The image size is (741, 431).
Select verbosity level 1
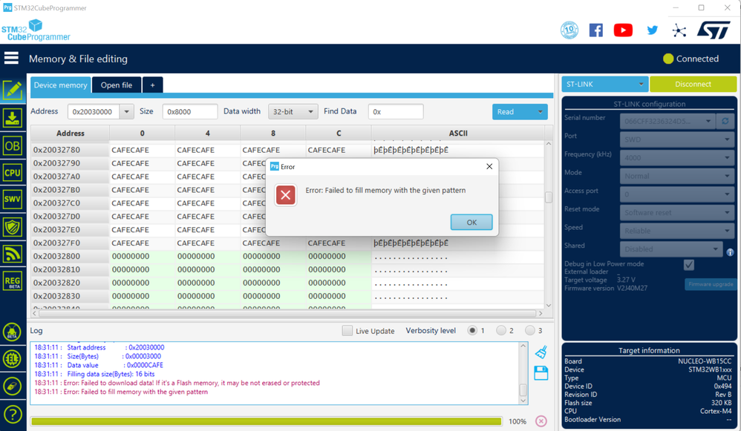tap(472, 330)
